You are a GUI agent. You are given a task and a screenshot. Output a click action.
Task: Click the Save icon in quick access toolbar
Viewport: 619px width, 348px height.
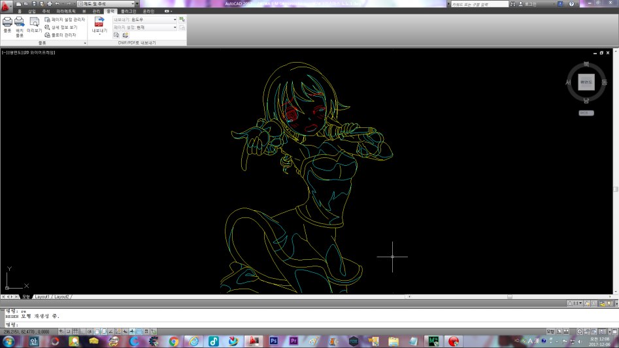34,3
